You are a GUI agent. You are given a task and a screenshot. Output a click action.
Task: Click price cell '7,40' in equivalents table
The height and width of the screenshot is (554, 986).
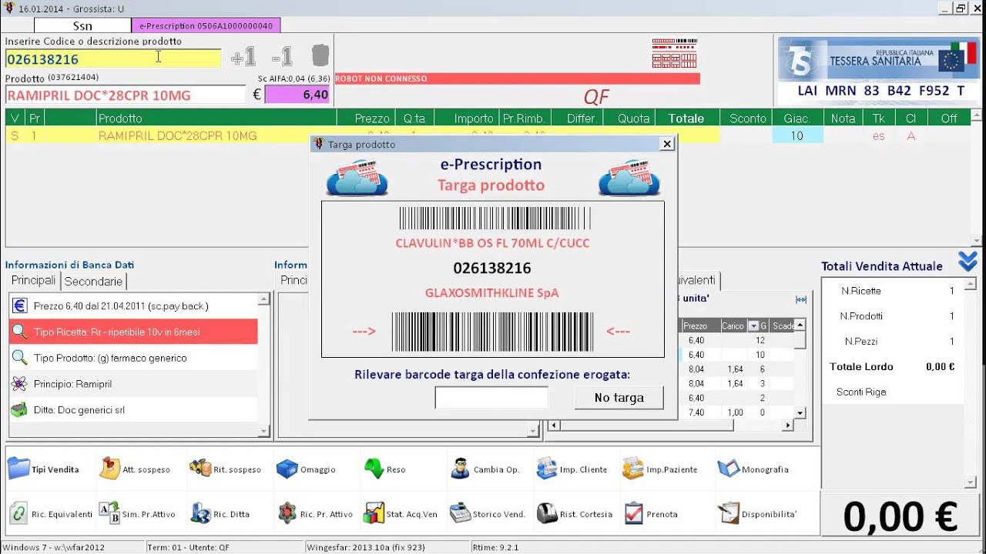696,412
